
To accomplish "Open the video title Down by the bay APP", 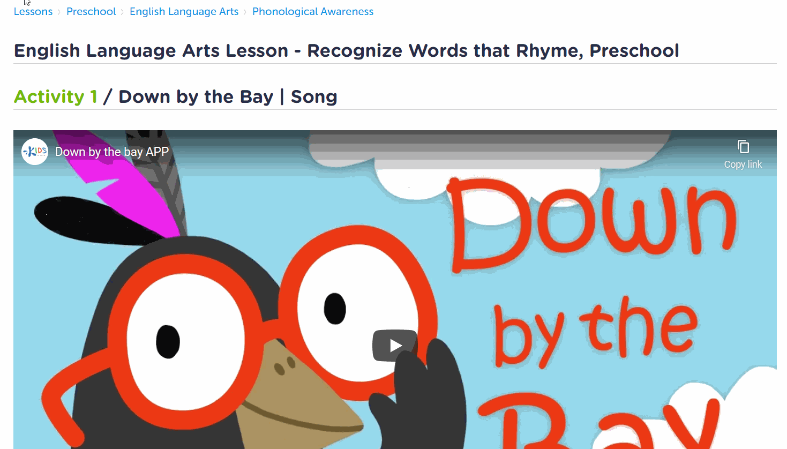I will [112, 152].
